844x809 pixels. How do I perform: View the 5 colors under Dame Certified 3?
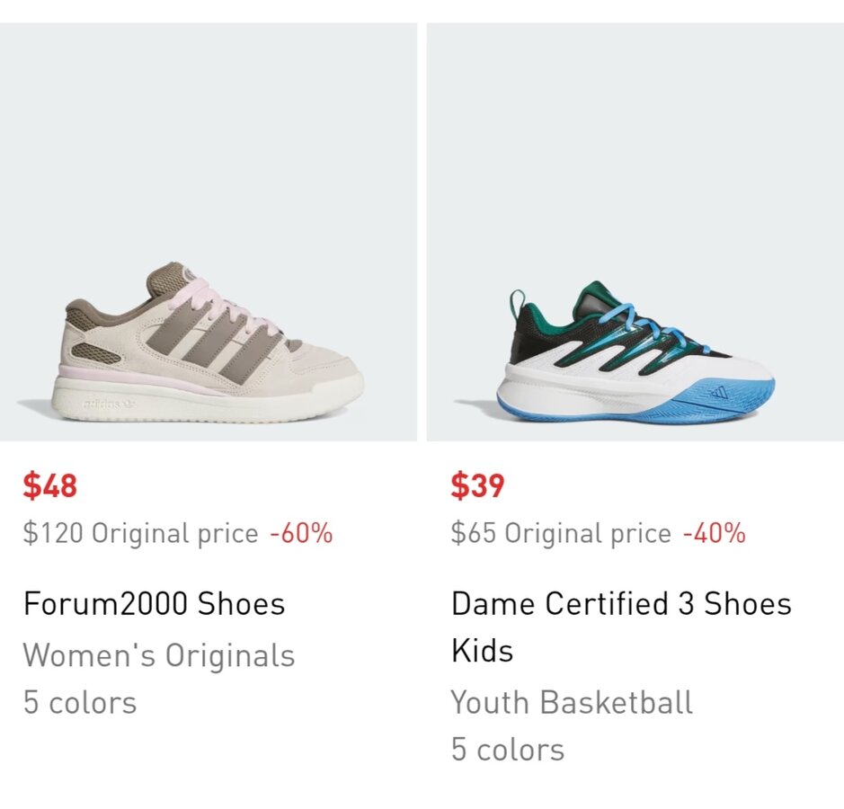pyautogui.click(x=507, y=749)
